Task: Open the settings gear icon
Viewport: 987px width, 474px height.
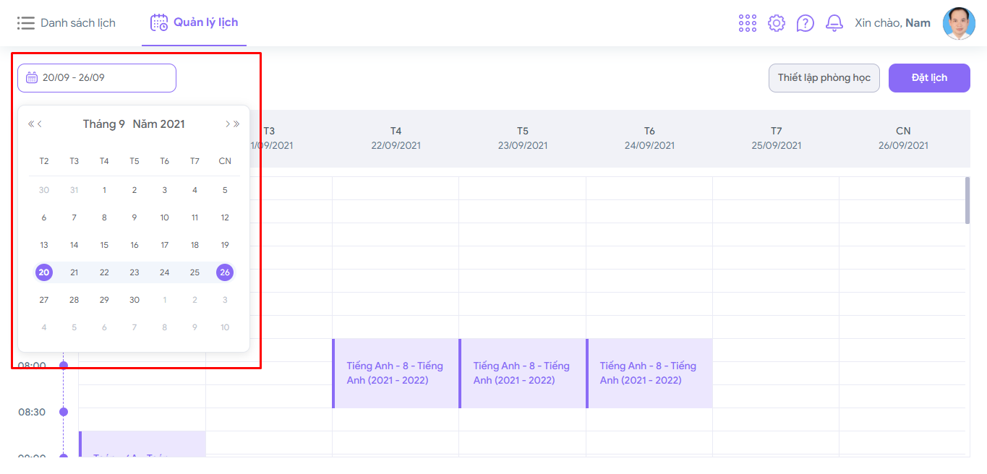Action: click(777, 23)
